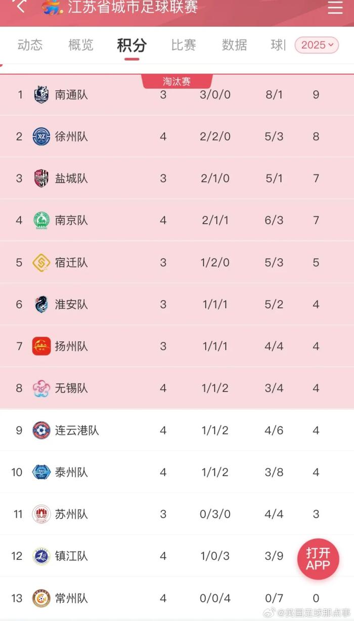Viewport: 354px width, 621px height.
Task: Click the 苏州队 club emblem
Action: tap(41, 514)
